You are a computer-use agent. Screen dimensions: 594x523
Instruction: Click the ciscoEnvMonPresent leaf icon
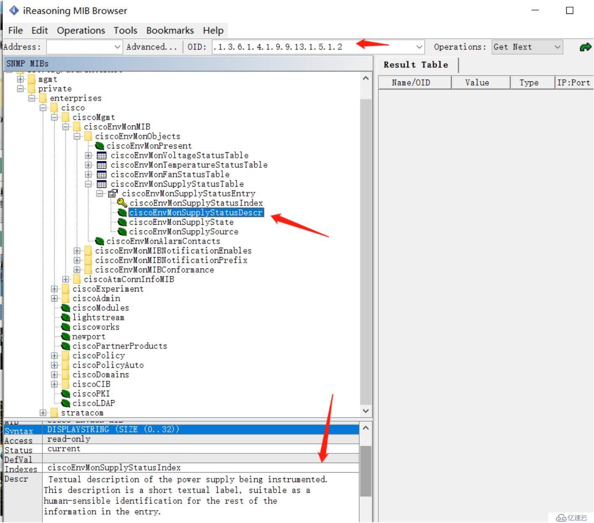[x=99, y=146]
